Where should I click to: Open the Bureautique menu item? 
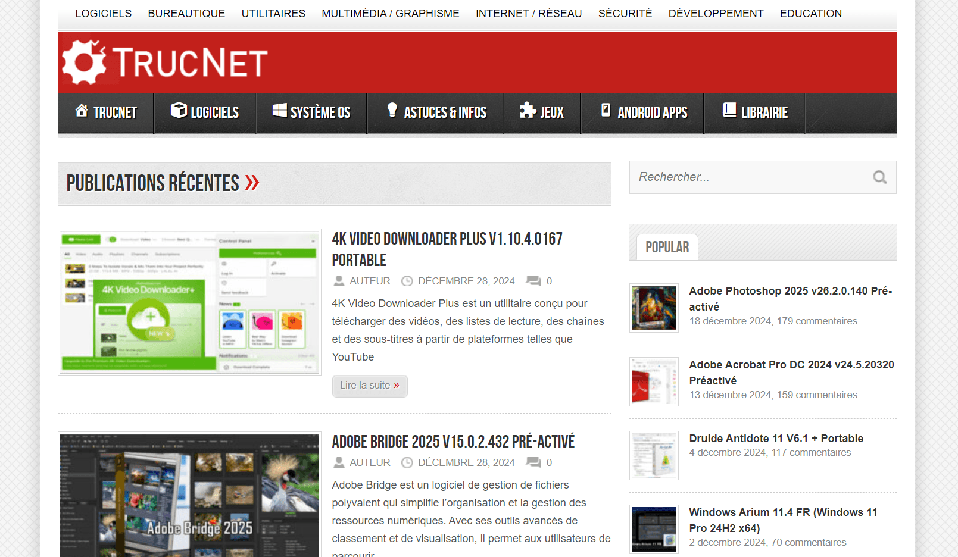pos(186,13)
